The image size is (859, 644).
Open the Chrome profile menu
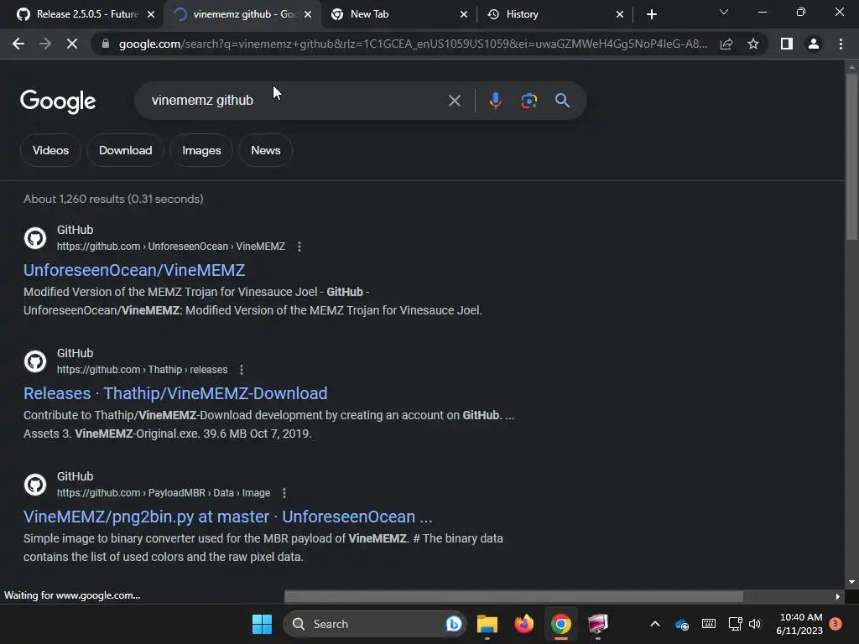point(814,44)
